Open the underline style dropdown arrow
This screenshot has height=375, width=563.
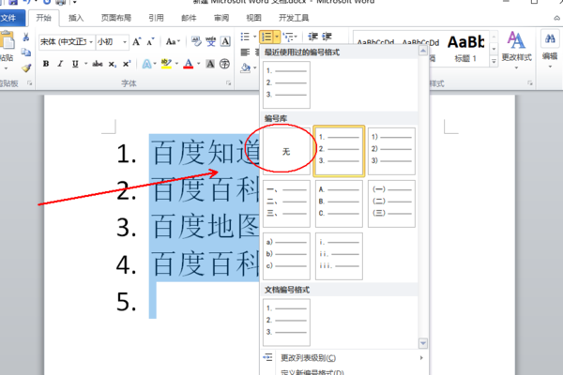(x=85, y=64)
